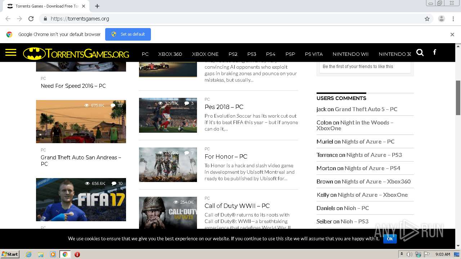Open comment link Nights of Azure – PC
This screenshot has width=461, height=259.
(x=368, y=141)
